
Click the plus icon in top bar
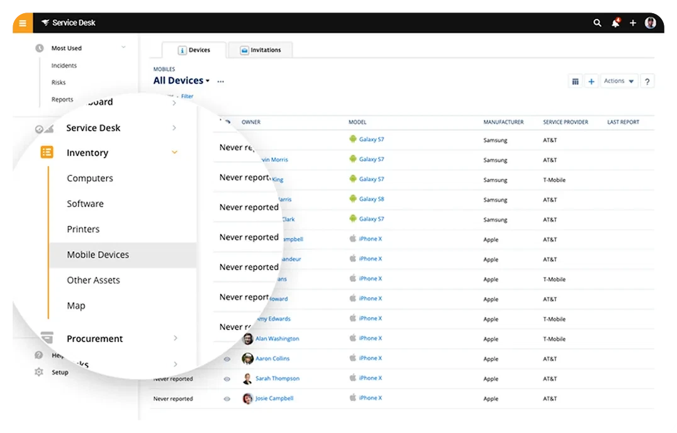pyautogui.click(x=632, y=23)
